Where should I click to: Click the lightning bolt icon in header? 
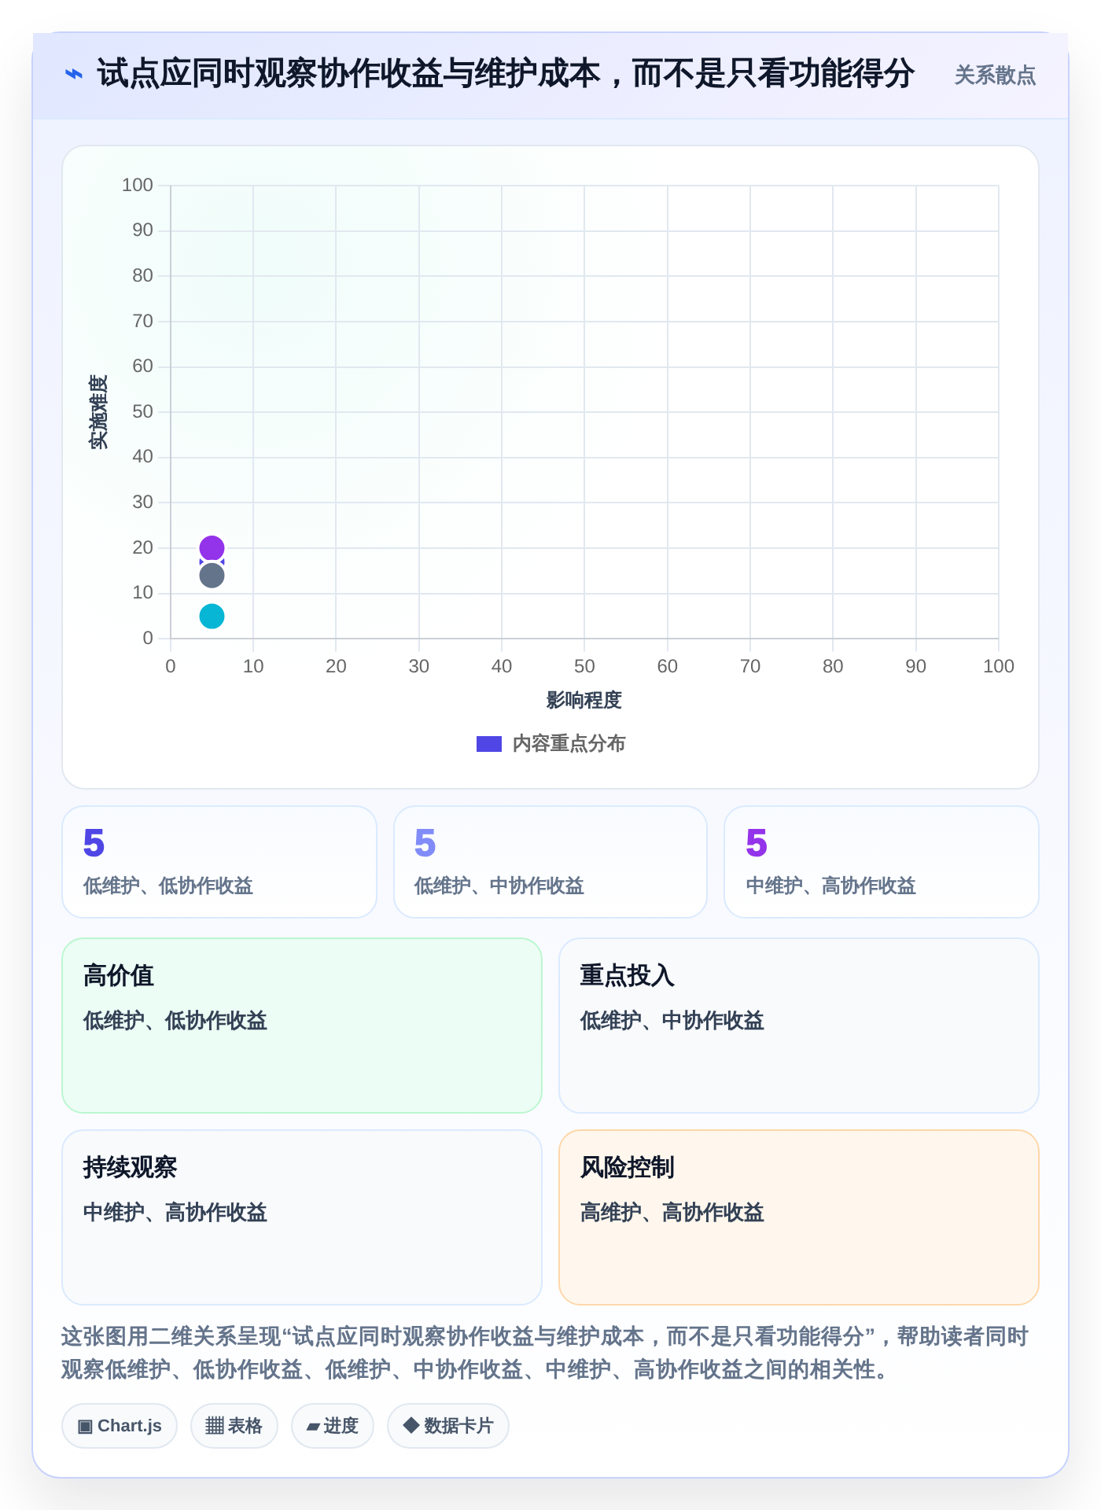(74, 74)
